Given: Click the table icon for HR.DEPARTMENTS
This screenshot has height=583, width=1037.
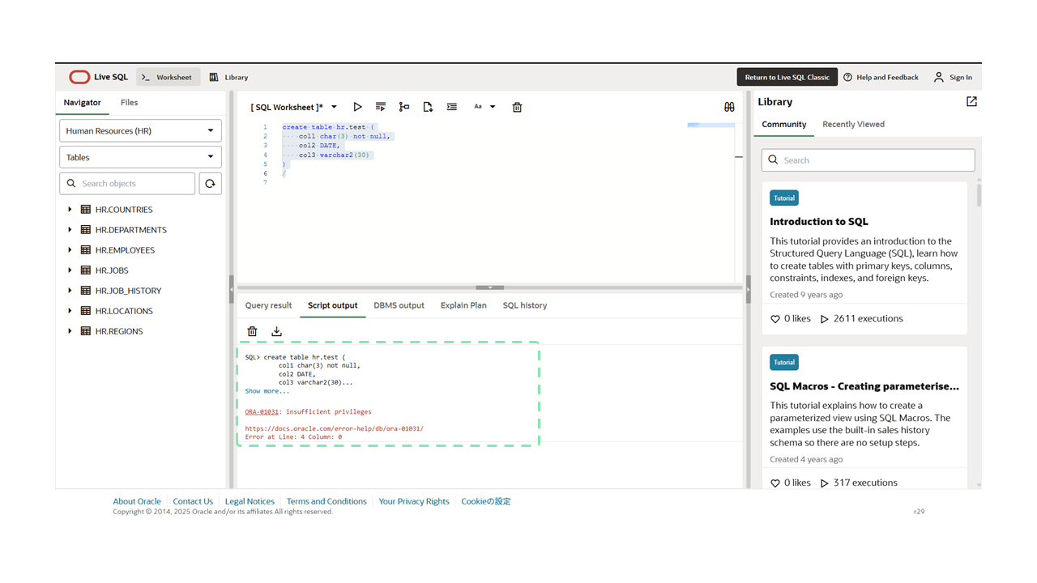Looking at the screenshot, I should 86,230.
